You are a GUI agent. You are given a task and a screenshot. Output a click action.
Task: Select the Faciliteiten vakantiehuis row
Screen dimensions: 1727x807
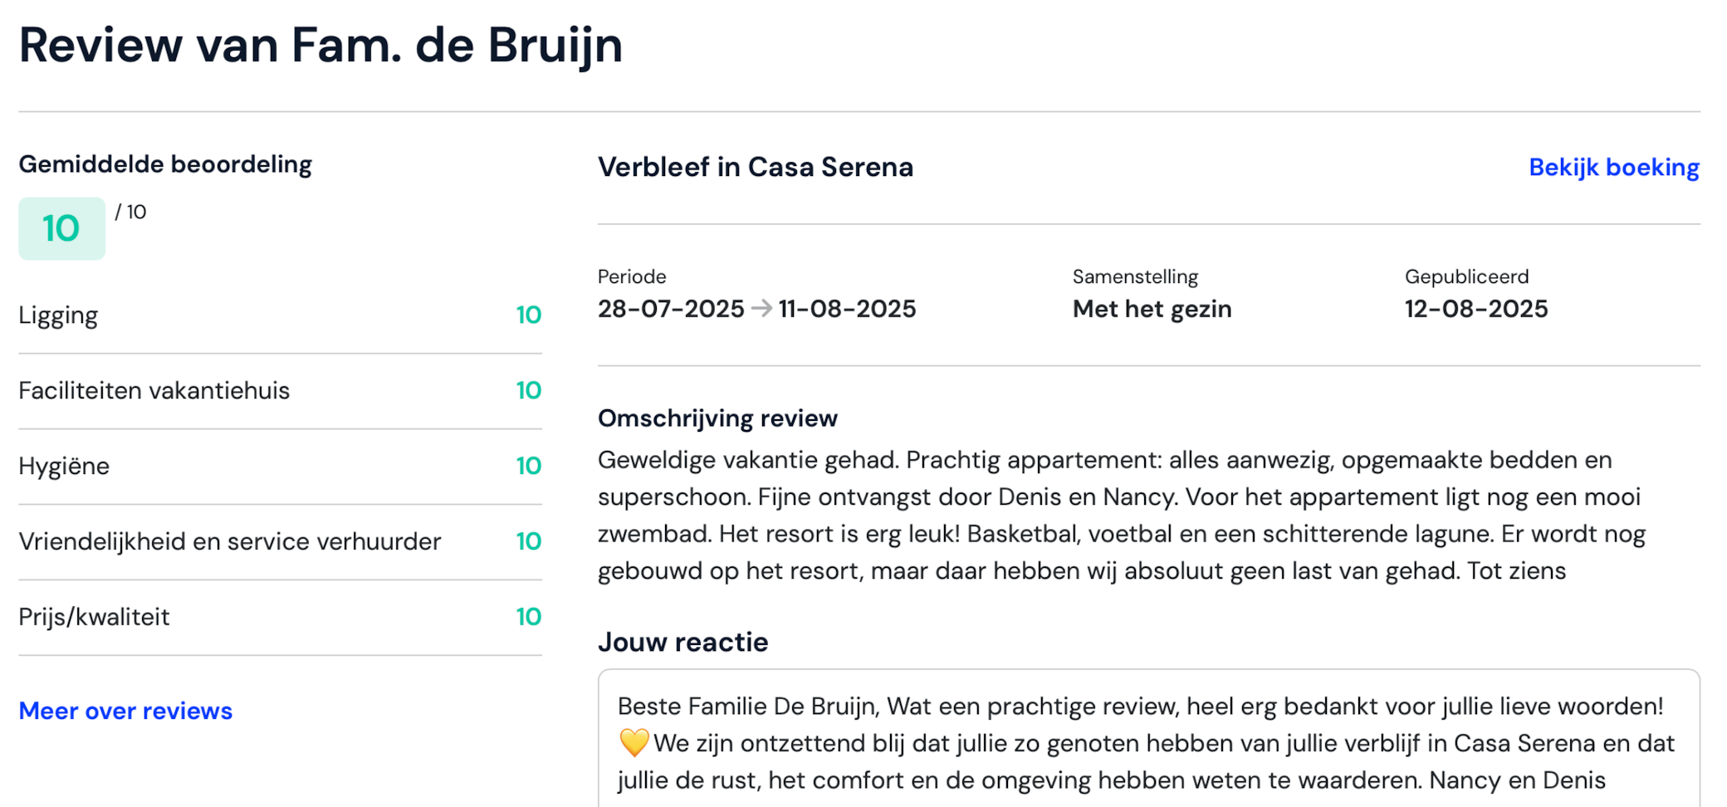[280, 391]
